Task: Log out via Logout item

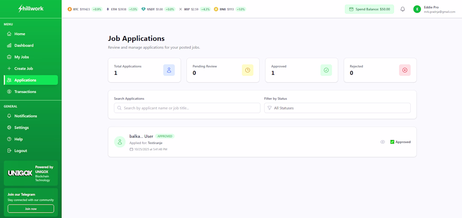Action: pos(31,151)
